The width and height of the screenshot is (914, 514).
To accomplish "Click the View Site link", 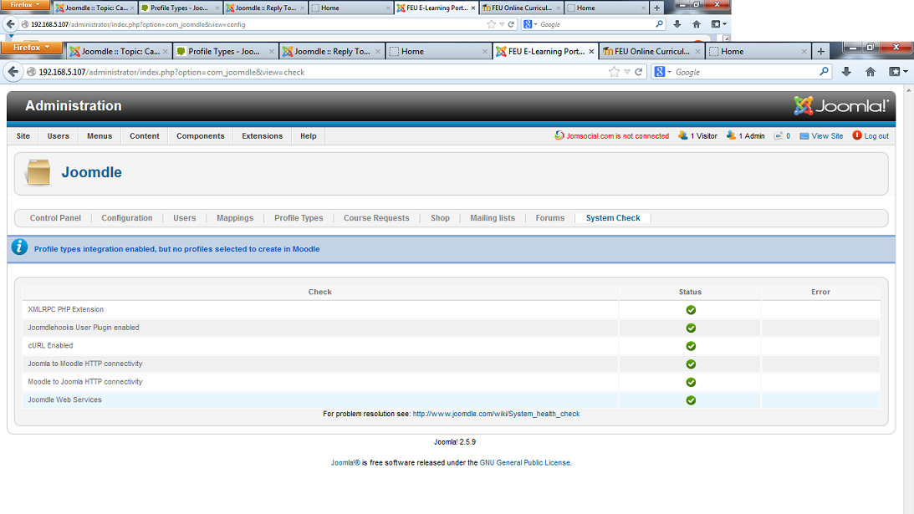I will (826, 136).
